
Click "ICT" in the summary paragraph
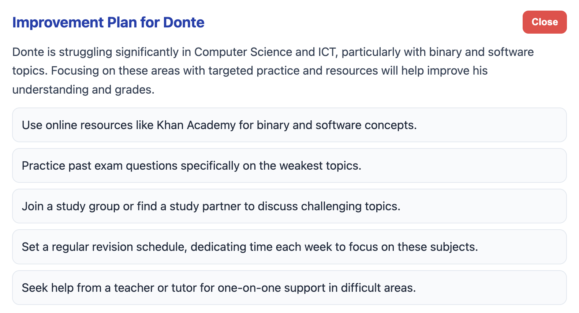click(x=326, y=52)
